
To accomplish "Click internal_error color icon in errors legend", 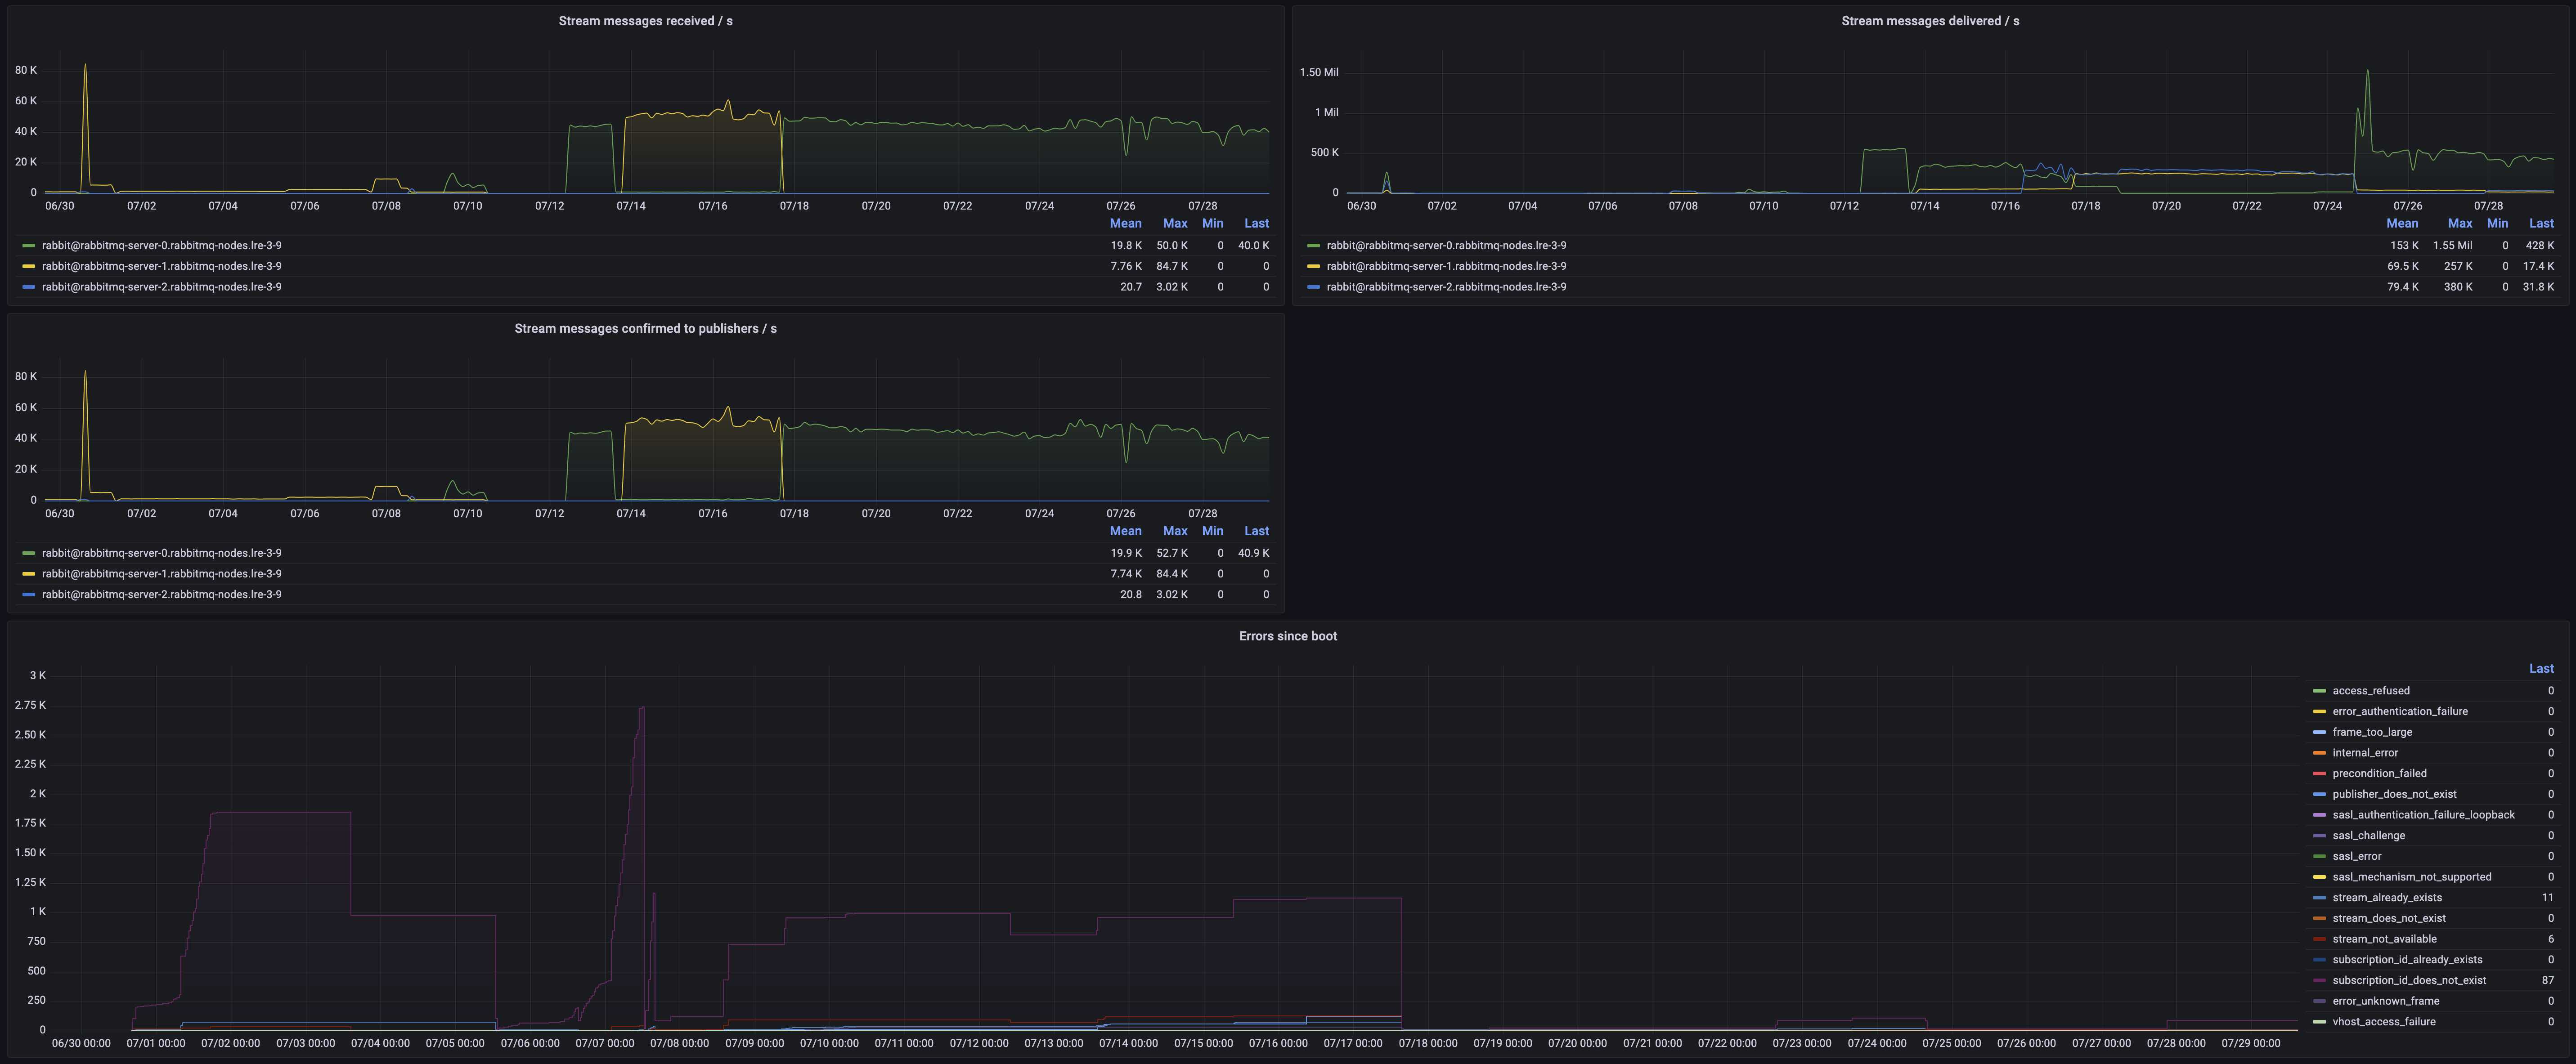I will click(2319, 753).
